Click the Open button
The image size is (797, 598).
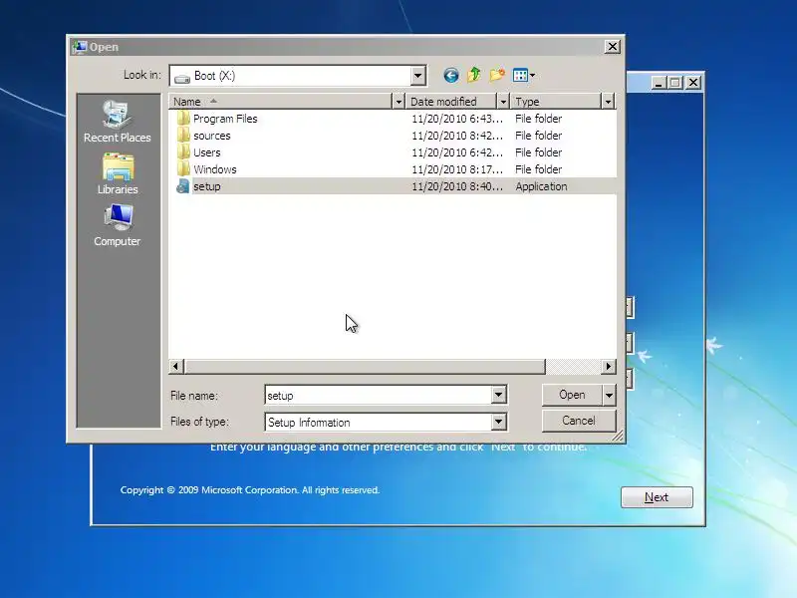pyautogui.click(x=572, y=395)
